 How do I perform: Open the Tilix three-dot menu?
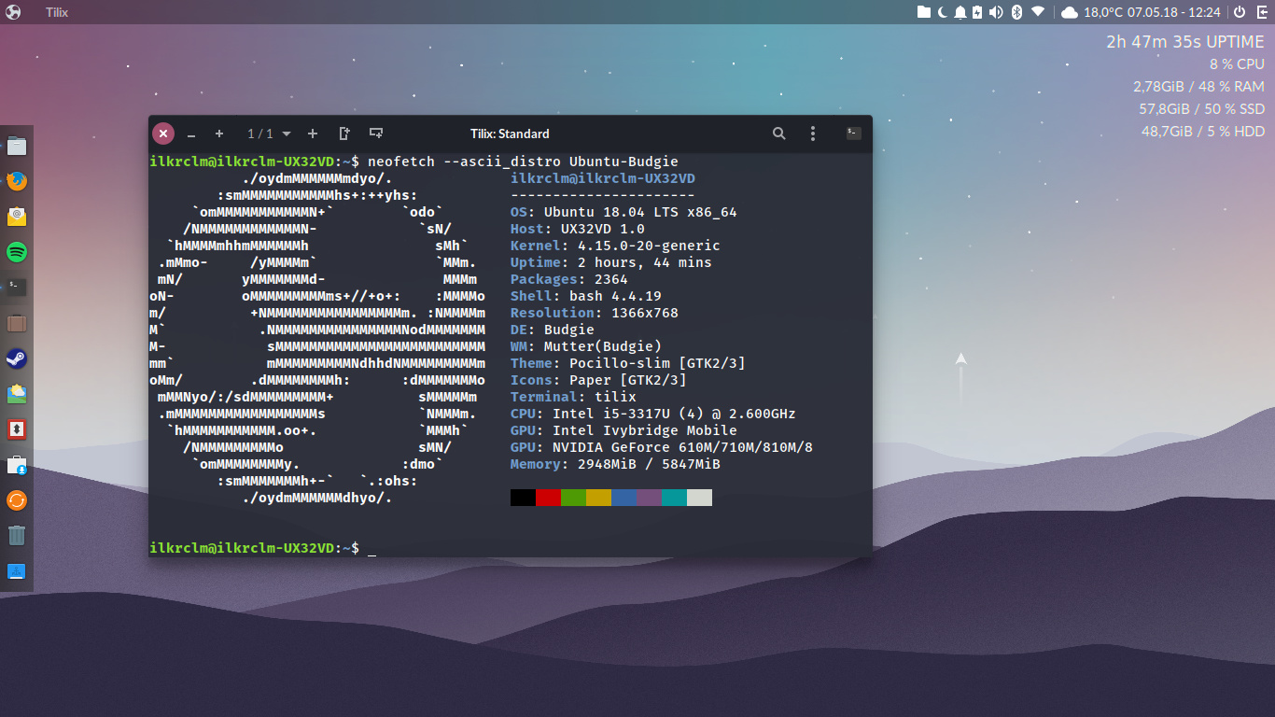click(x=813, y=134)
